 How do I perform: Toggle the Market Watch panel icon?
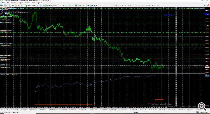10,6
